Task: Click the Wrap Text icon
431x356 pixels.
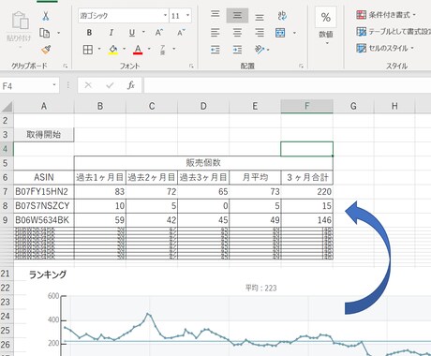Action: 282,16
